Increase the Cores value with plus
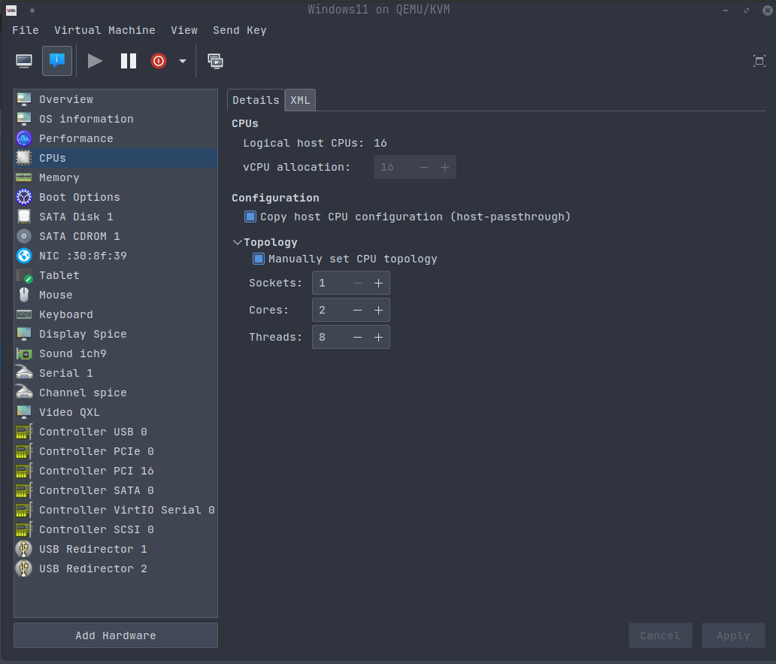 click(378, 310)
